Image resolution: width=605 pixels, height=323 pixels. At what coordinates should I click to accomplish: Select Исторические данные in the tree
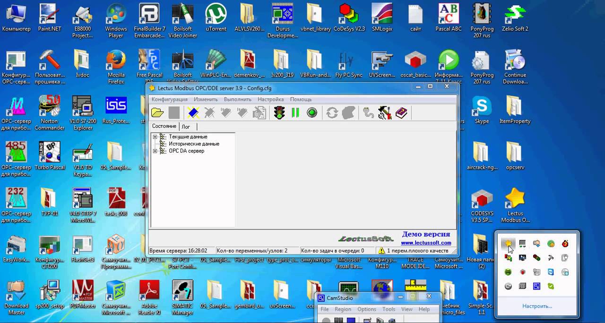tap(194, 144)
